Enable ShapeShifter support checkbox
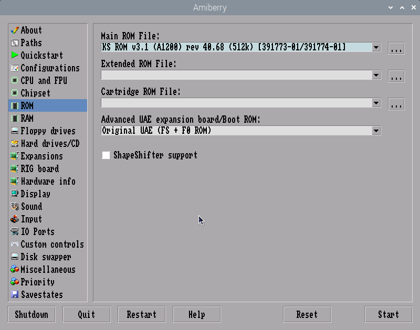Screen dimensions: 420x330 point(106,155)
